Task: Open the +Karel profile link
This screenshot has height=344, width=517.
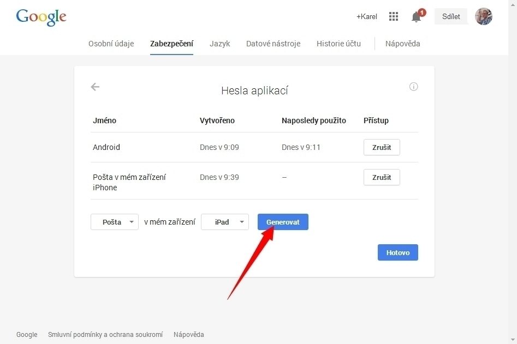Action: pos(367,16)
